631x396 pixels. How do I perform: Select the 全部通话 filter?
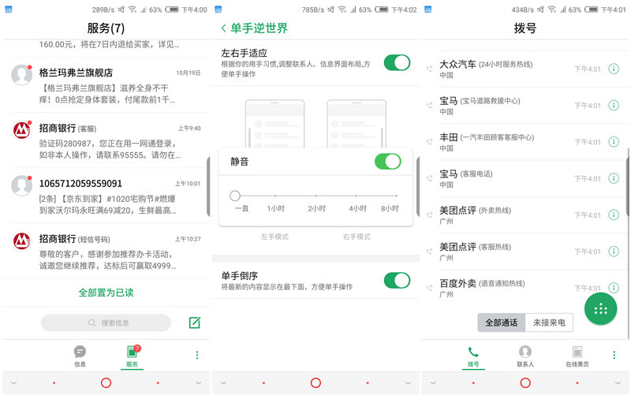pyautogui.click(x=502, y=323)
